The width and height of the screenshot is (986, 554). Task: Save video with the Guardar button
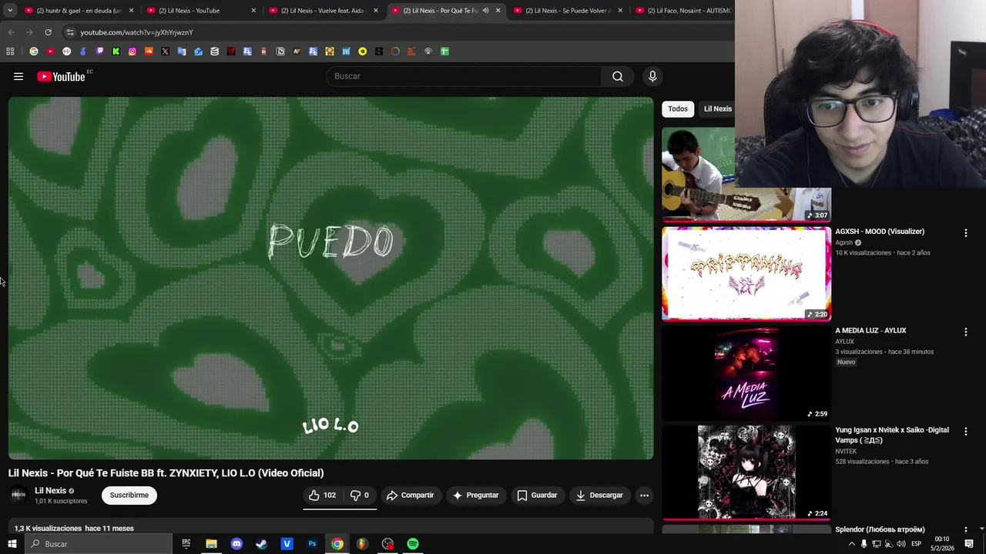point(537,495)
